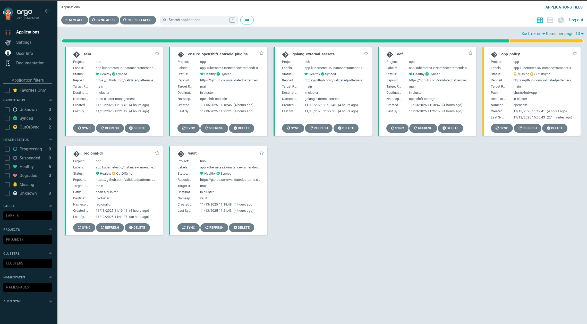The width and height of the screenshot is (587, 324).
Task: Click the Search applications input field
Action: [198, 20]
